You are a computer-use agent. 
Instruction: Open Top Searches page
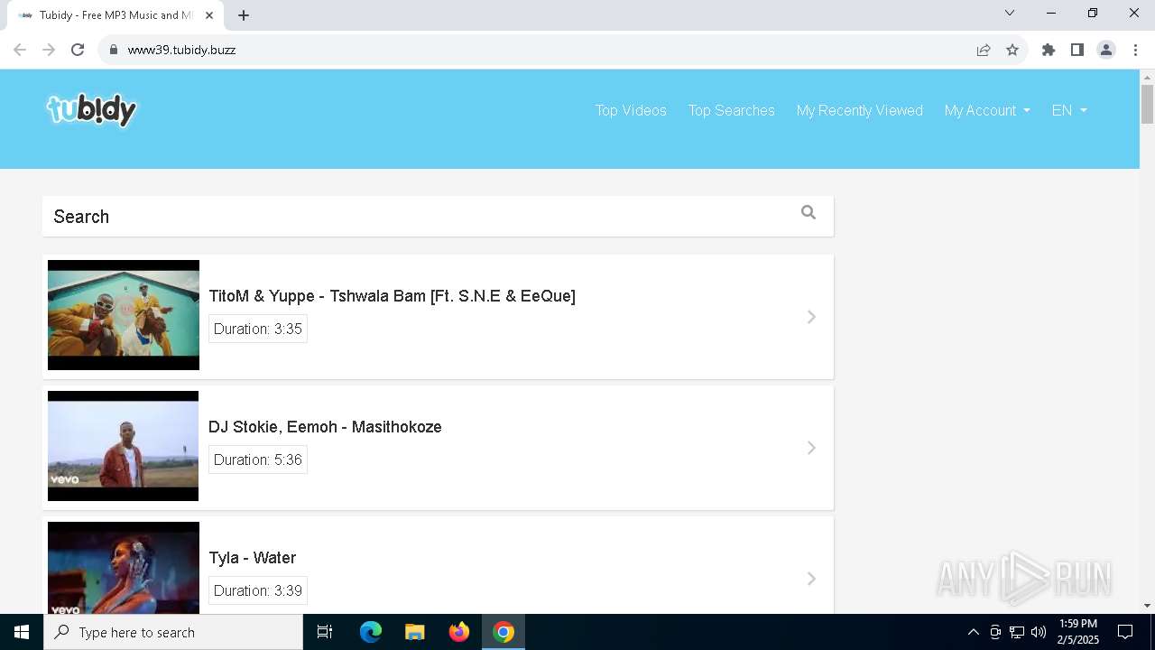coord(732,110)
